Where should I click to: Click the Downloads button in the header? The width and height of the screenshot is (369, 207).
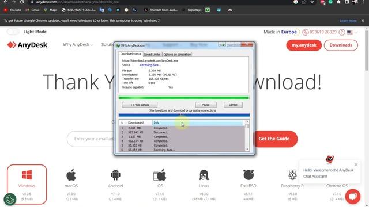[x=341, y=45]
